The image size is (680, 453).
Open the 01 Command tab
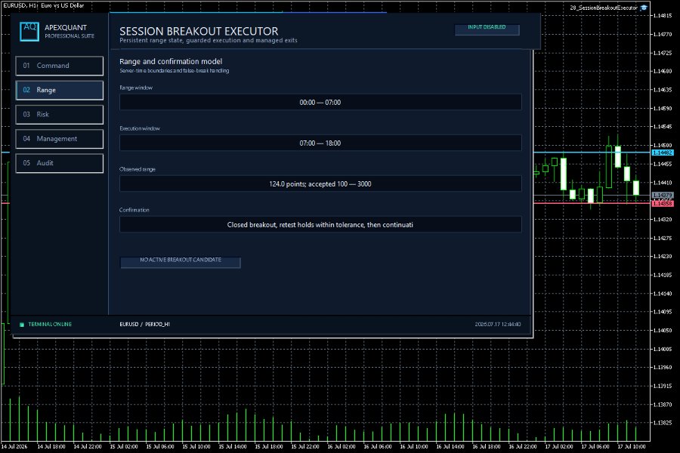[60, 66]
